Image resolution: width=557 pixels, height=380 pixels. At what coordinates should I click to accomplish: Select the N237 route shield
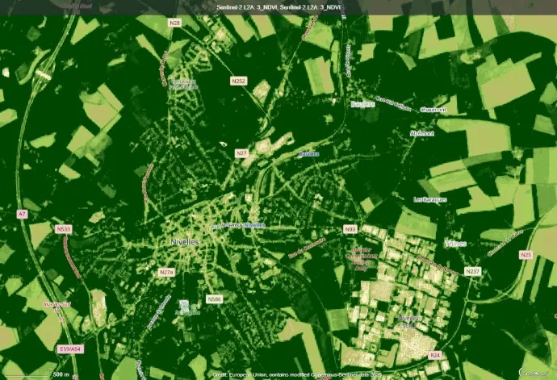coord(473,271)
